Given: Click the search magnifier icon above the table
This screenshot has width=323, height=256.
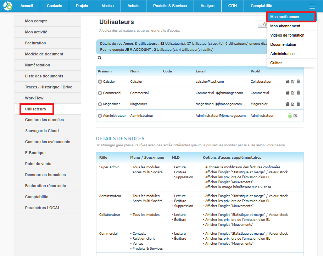Looking at the screenshot, I should pos(99,58).
